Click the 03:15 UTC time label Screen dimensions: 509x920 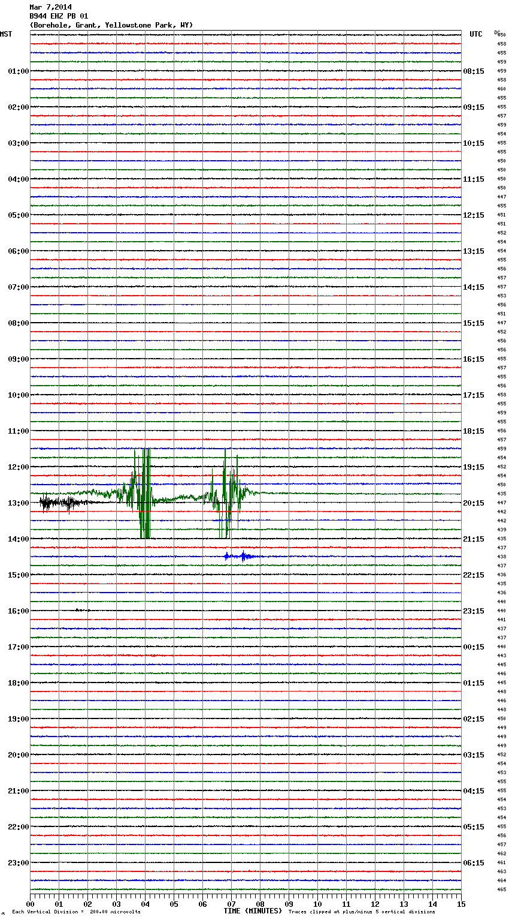click(x=474, y=755)
